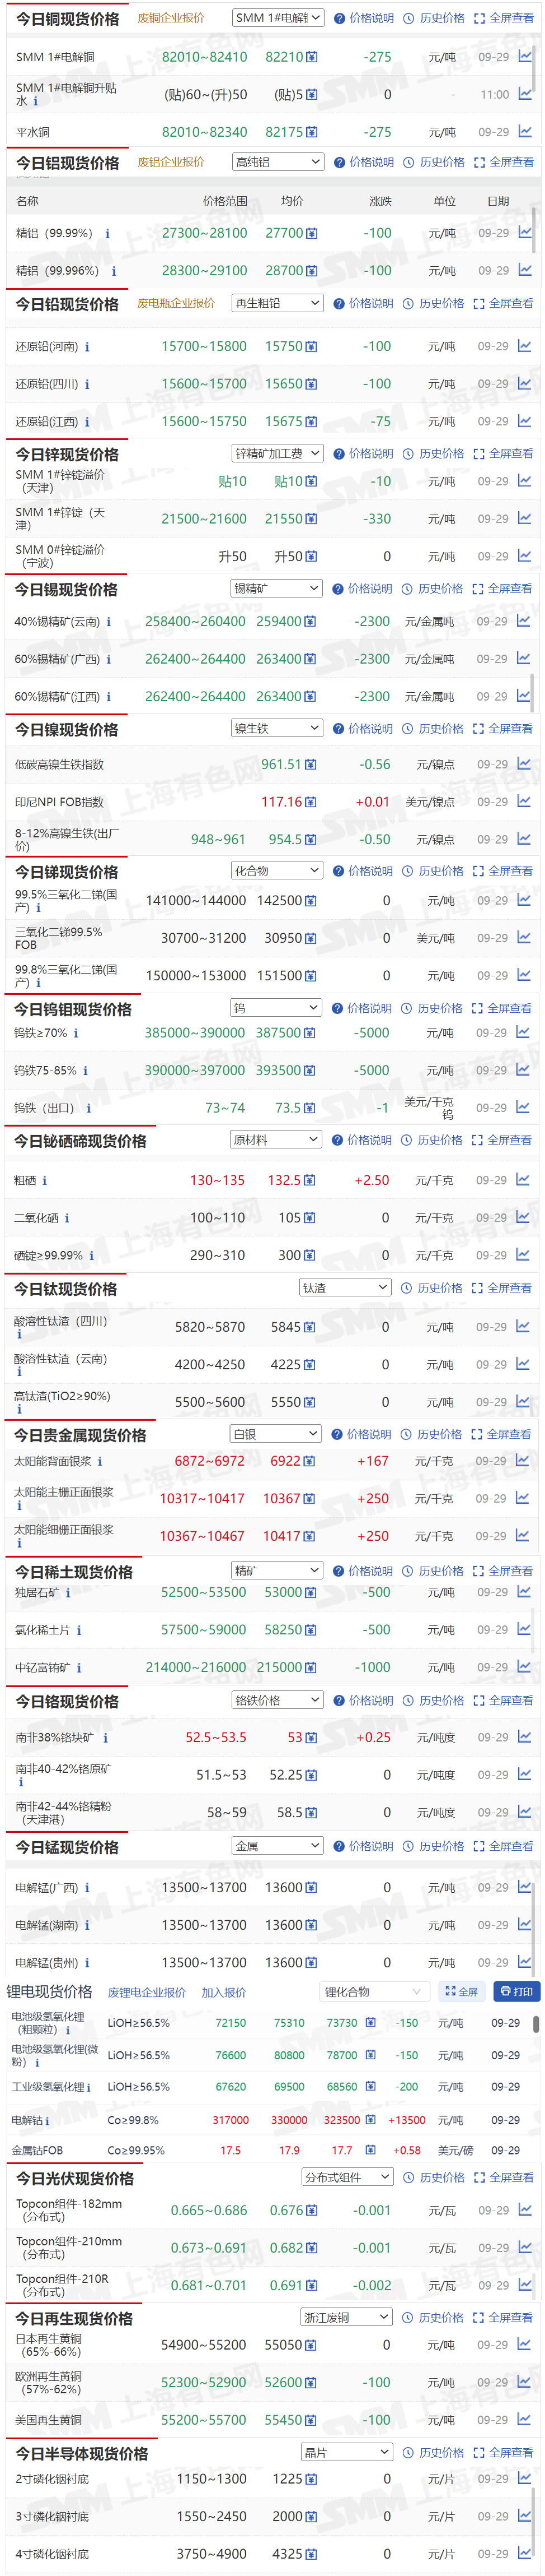The image size is (545, 2576).
Task: Open the 锡精矿 category dropdown
Action: coord(276,589)
